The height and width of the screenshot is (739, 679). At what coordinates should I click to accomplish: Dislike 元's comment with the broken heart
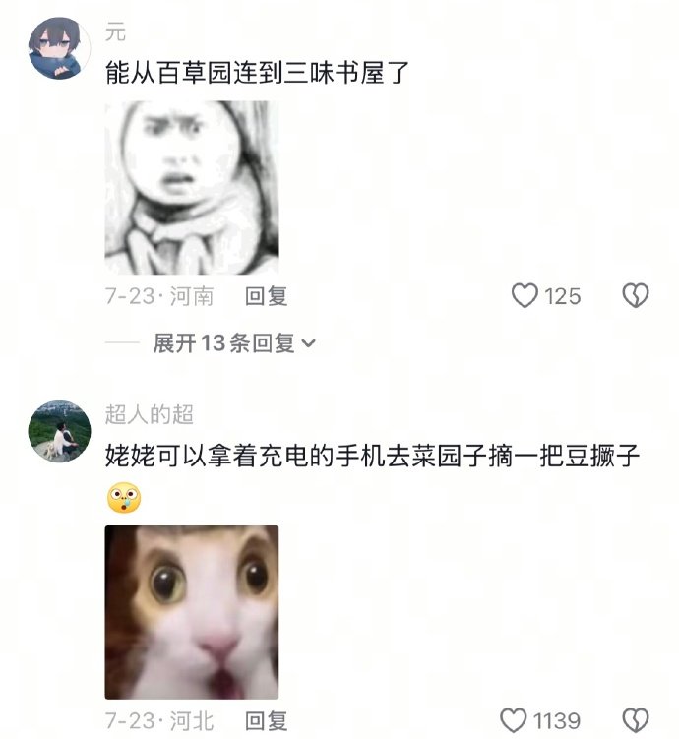tap(636, 295)
